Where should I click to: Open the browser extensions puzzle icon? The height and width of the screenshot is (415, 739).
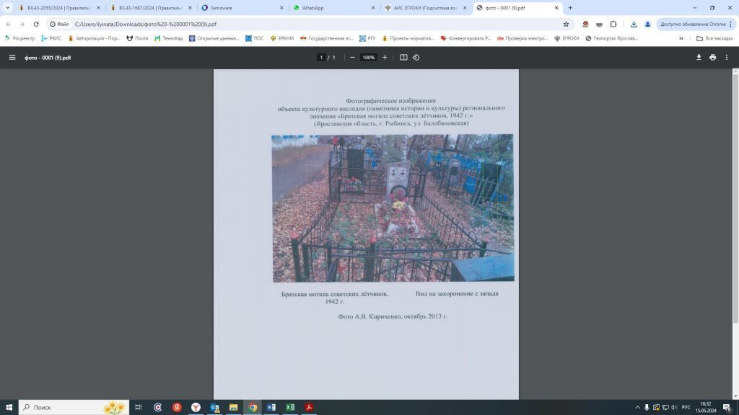tap(613, 24)
